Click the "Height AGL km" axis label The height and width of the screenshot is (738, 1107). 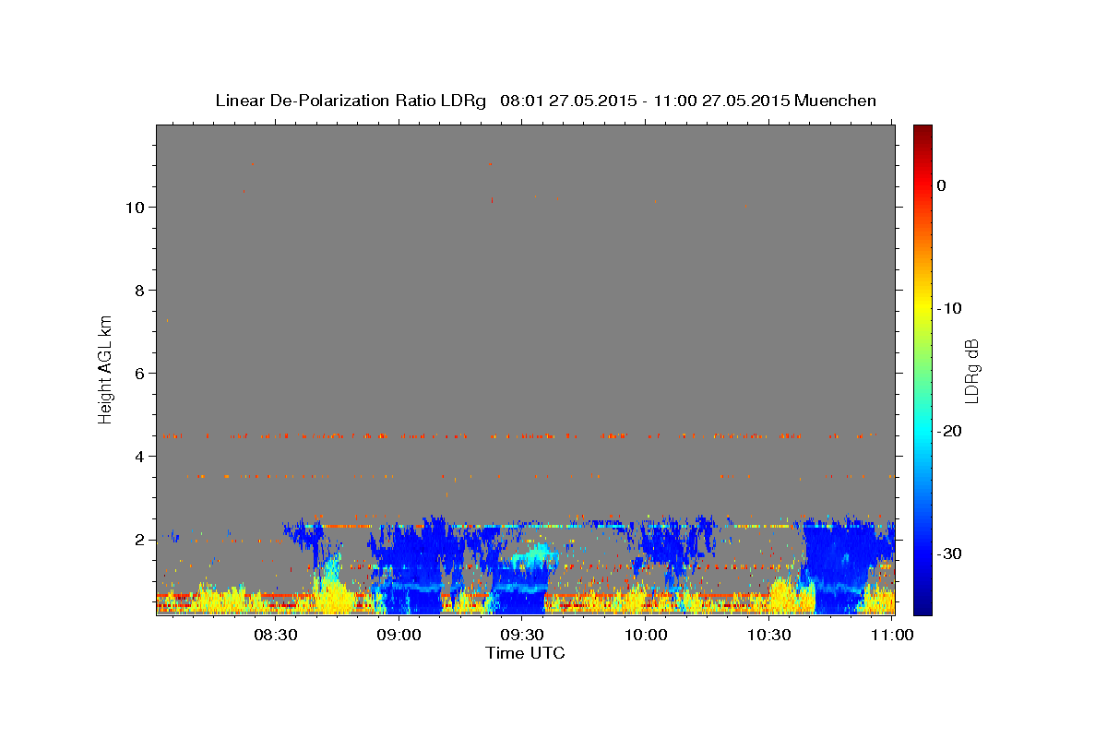[106, 368]
